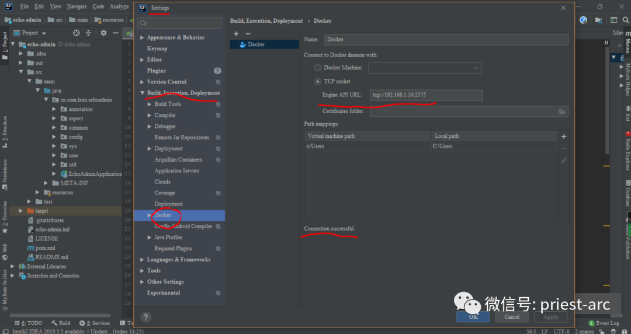Click the locate target icon in Project panel
Image resolution: width=631 pixels, height=334 pixels.
[x=76, y=33]
